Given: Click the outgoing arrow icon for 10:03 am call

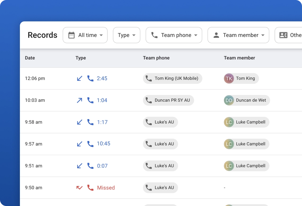Looking at the screenshot, I should 79,100.
